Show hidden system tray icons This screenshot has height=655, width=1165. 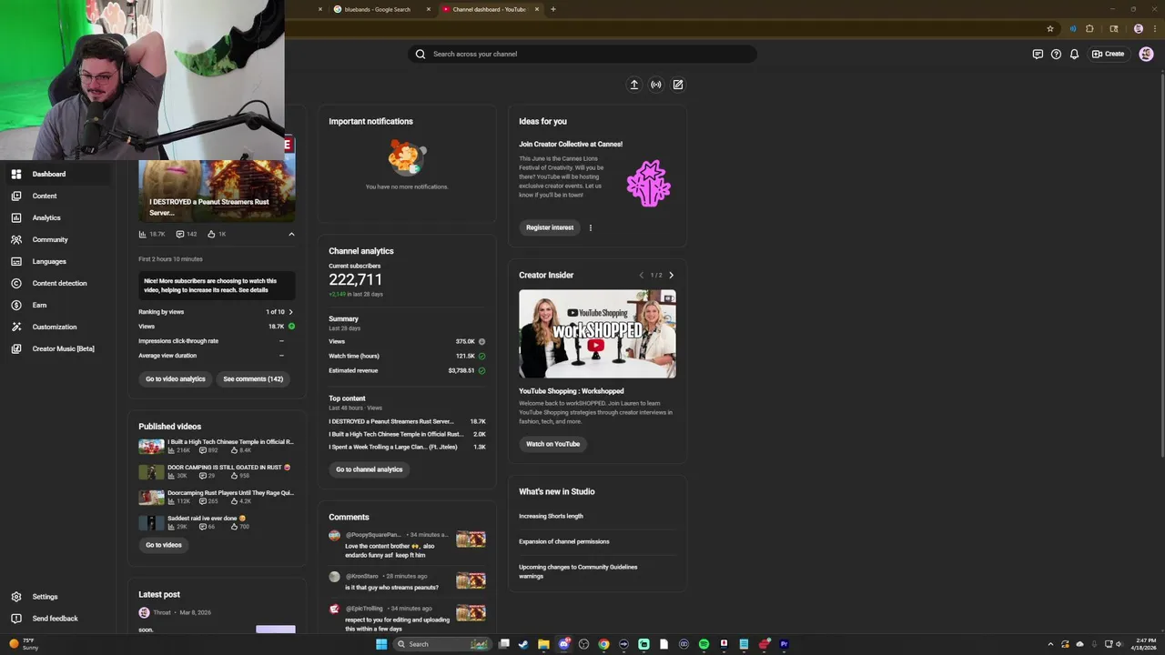coord(1051,644)
